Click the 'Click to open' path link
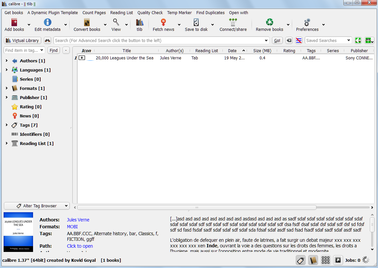 point(80,246)
